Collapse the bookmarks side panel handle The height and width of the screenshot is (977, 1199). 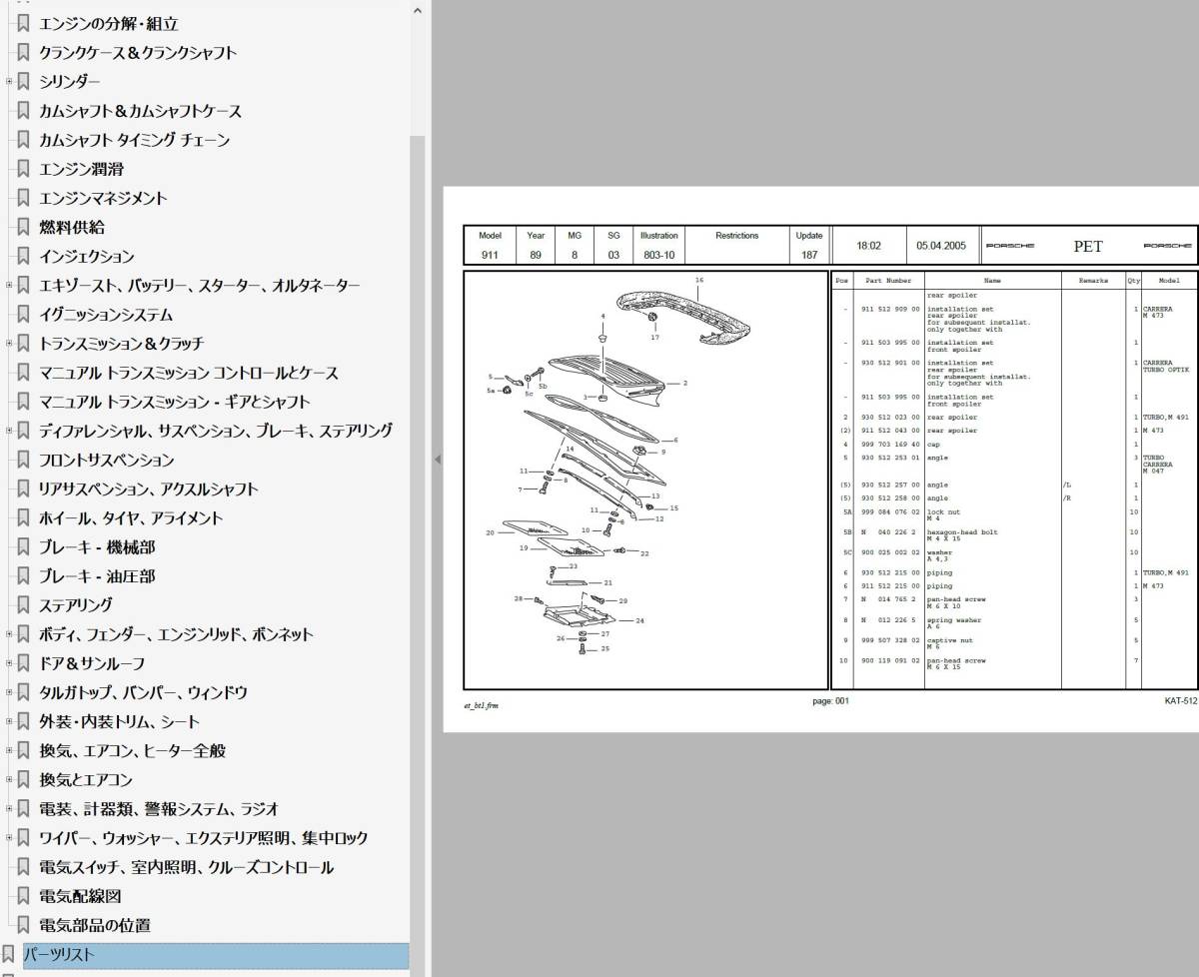point(437,460)
